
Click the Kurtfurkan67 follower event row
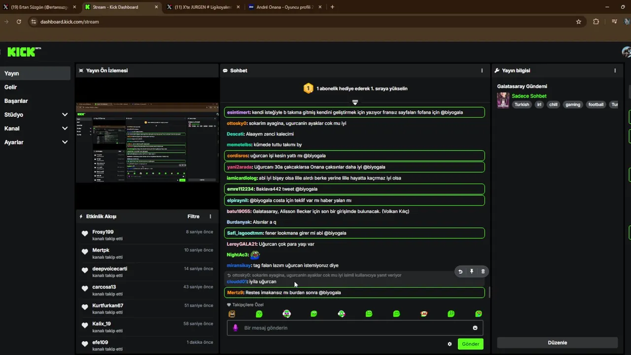[x=147, y=309]
